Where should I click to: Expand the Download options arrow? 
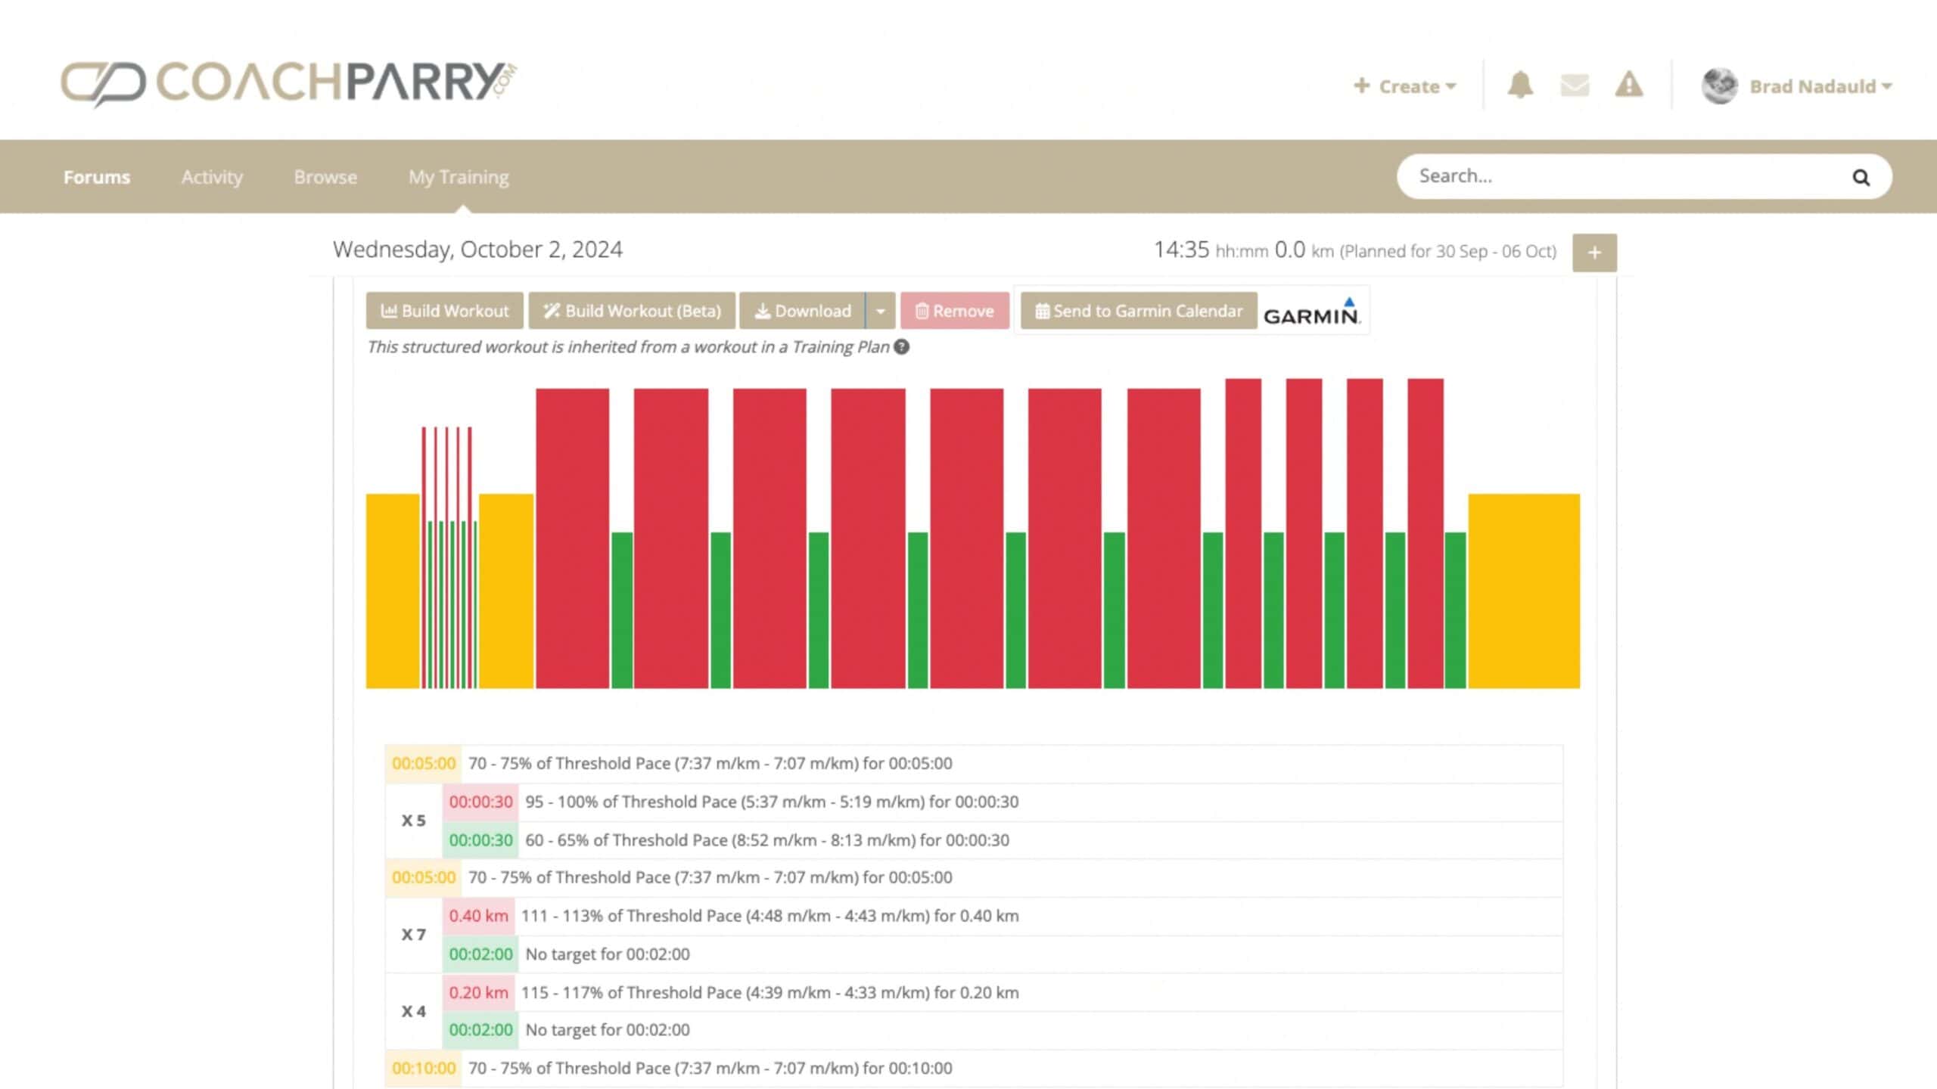[880, 312]
